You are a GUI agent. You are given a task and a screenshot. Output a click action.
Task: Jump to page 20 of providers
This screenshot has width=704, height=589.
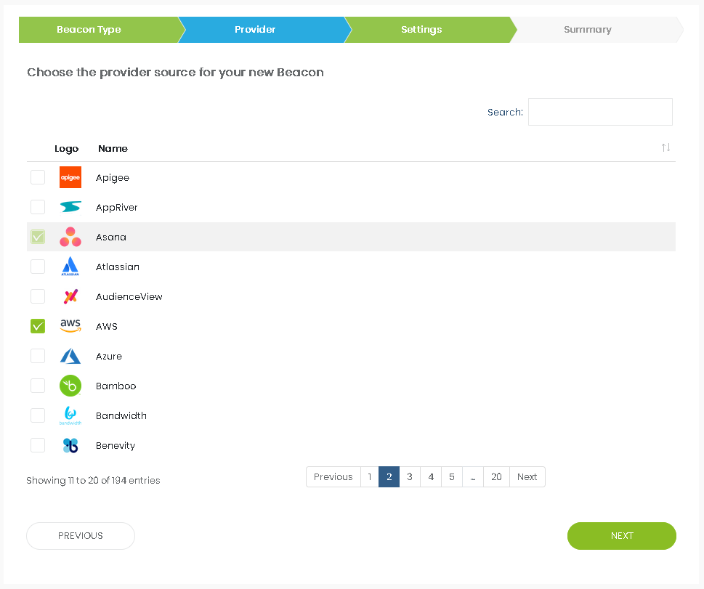point(496,476)
